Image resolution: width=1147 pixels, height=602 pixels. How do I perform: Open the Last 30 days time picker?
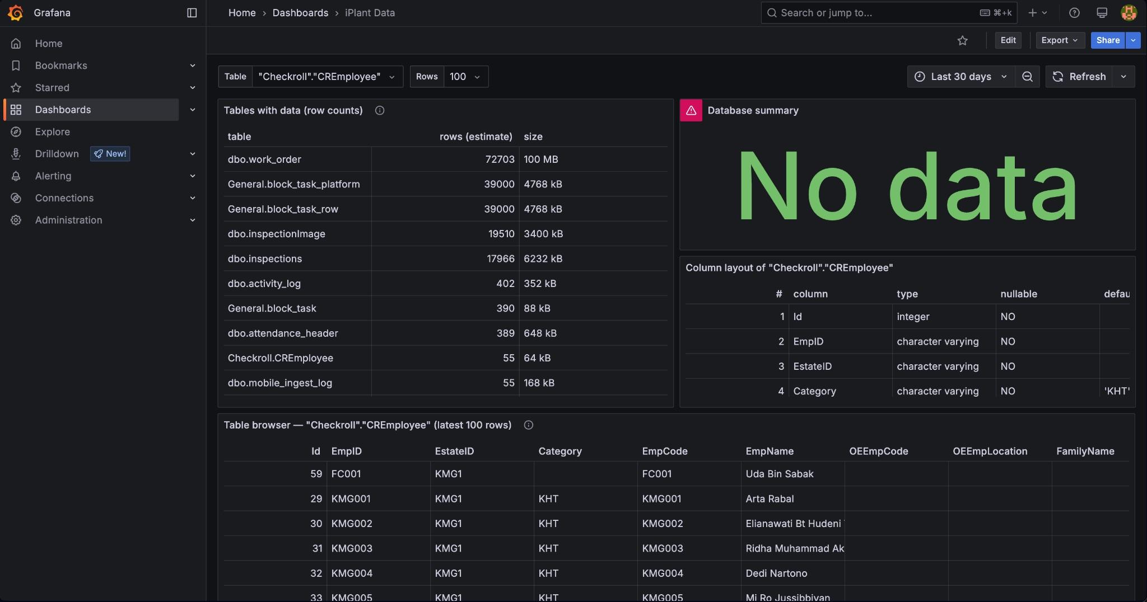point(961,77)
